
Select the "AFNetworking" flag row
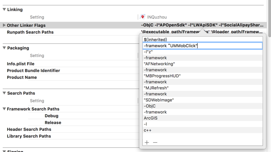(159, 64)
